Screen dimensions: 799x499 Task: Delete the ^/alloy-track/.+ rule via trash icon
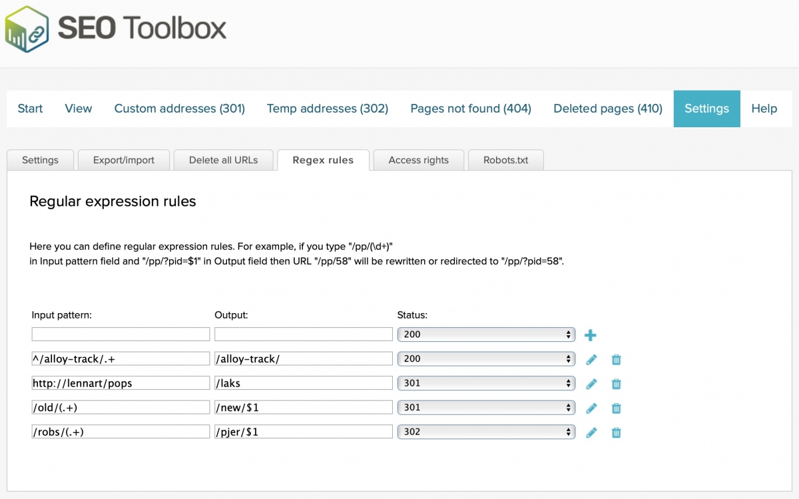pyautogui.click(x=616, y=359)
